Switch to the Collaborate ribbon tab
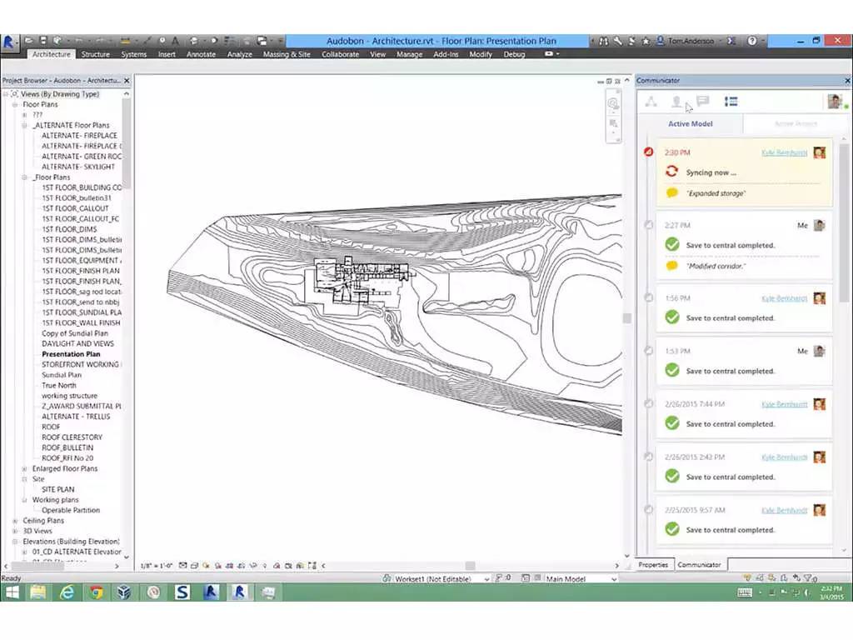Image resolution: width=853 pixels, height=640 pixels. click(340, 54)
